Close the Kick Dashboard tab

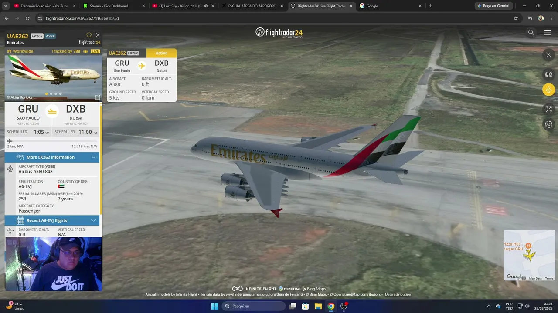tap(143, 6)
